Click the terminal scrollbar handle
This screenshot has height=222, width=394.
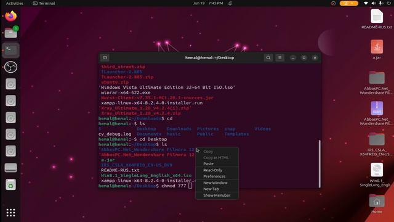pos(320,163)
